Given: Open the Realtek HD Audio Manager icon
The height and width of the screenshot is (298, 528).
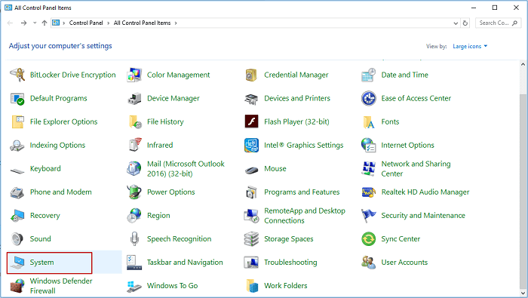Looking at the screenshot, I should [x=368, y=192].
